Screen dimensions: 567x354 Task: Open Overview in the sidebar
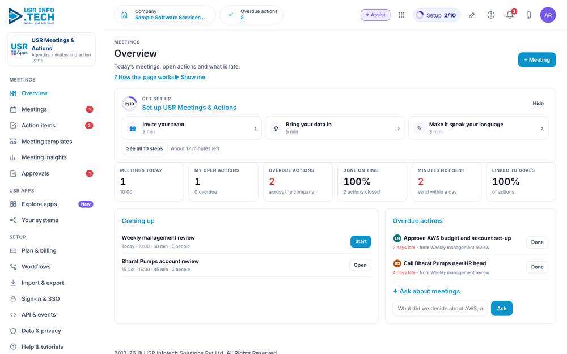click(52, 93)
